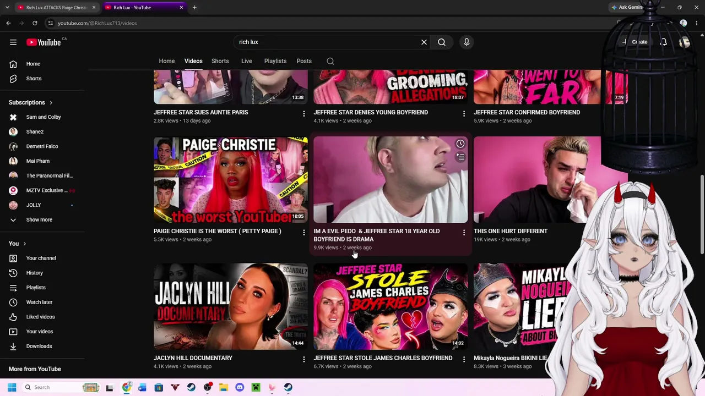Switch to Posts tab
Screen dimensions: 705x396
point(304,61)
